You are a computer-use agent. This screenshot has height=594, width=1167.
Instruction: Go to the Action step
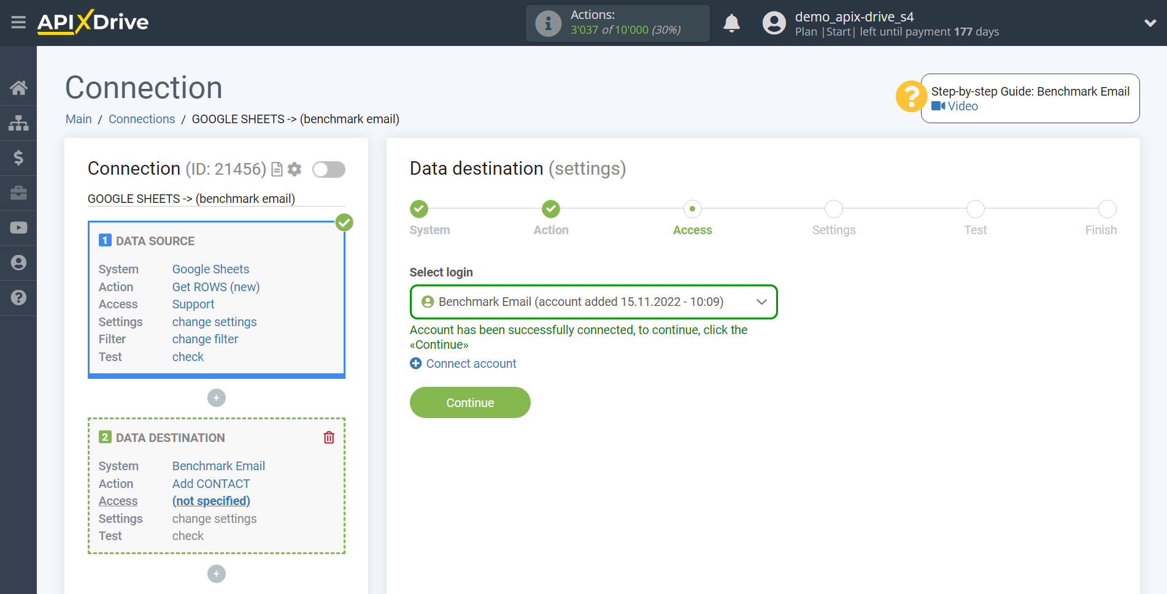pos(551,209)
